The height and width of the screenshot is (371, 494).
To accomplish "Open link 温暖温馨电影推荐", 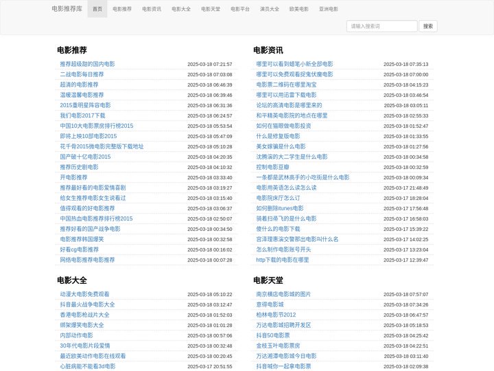I will point(82,95).
